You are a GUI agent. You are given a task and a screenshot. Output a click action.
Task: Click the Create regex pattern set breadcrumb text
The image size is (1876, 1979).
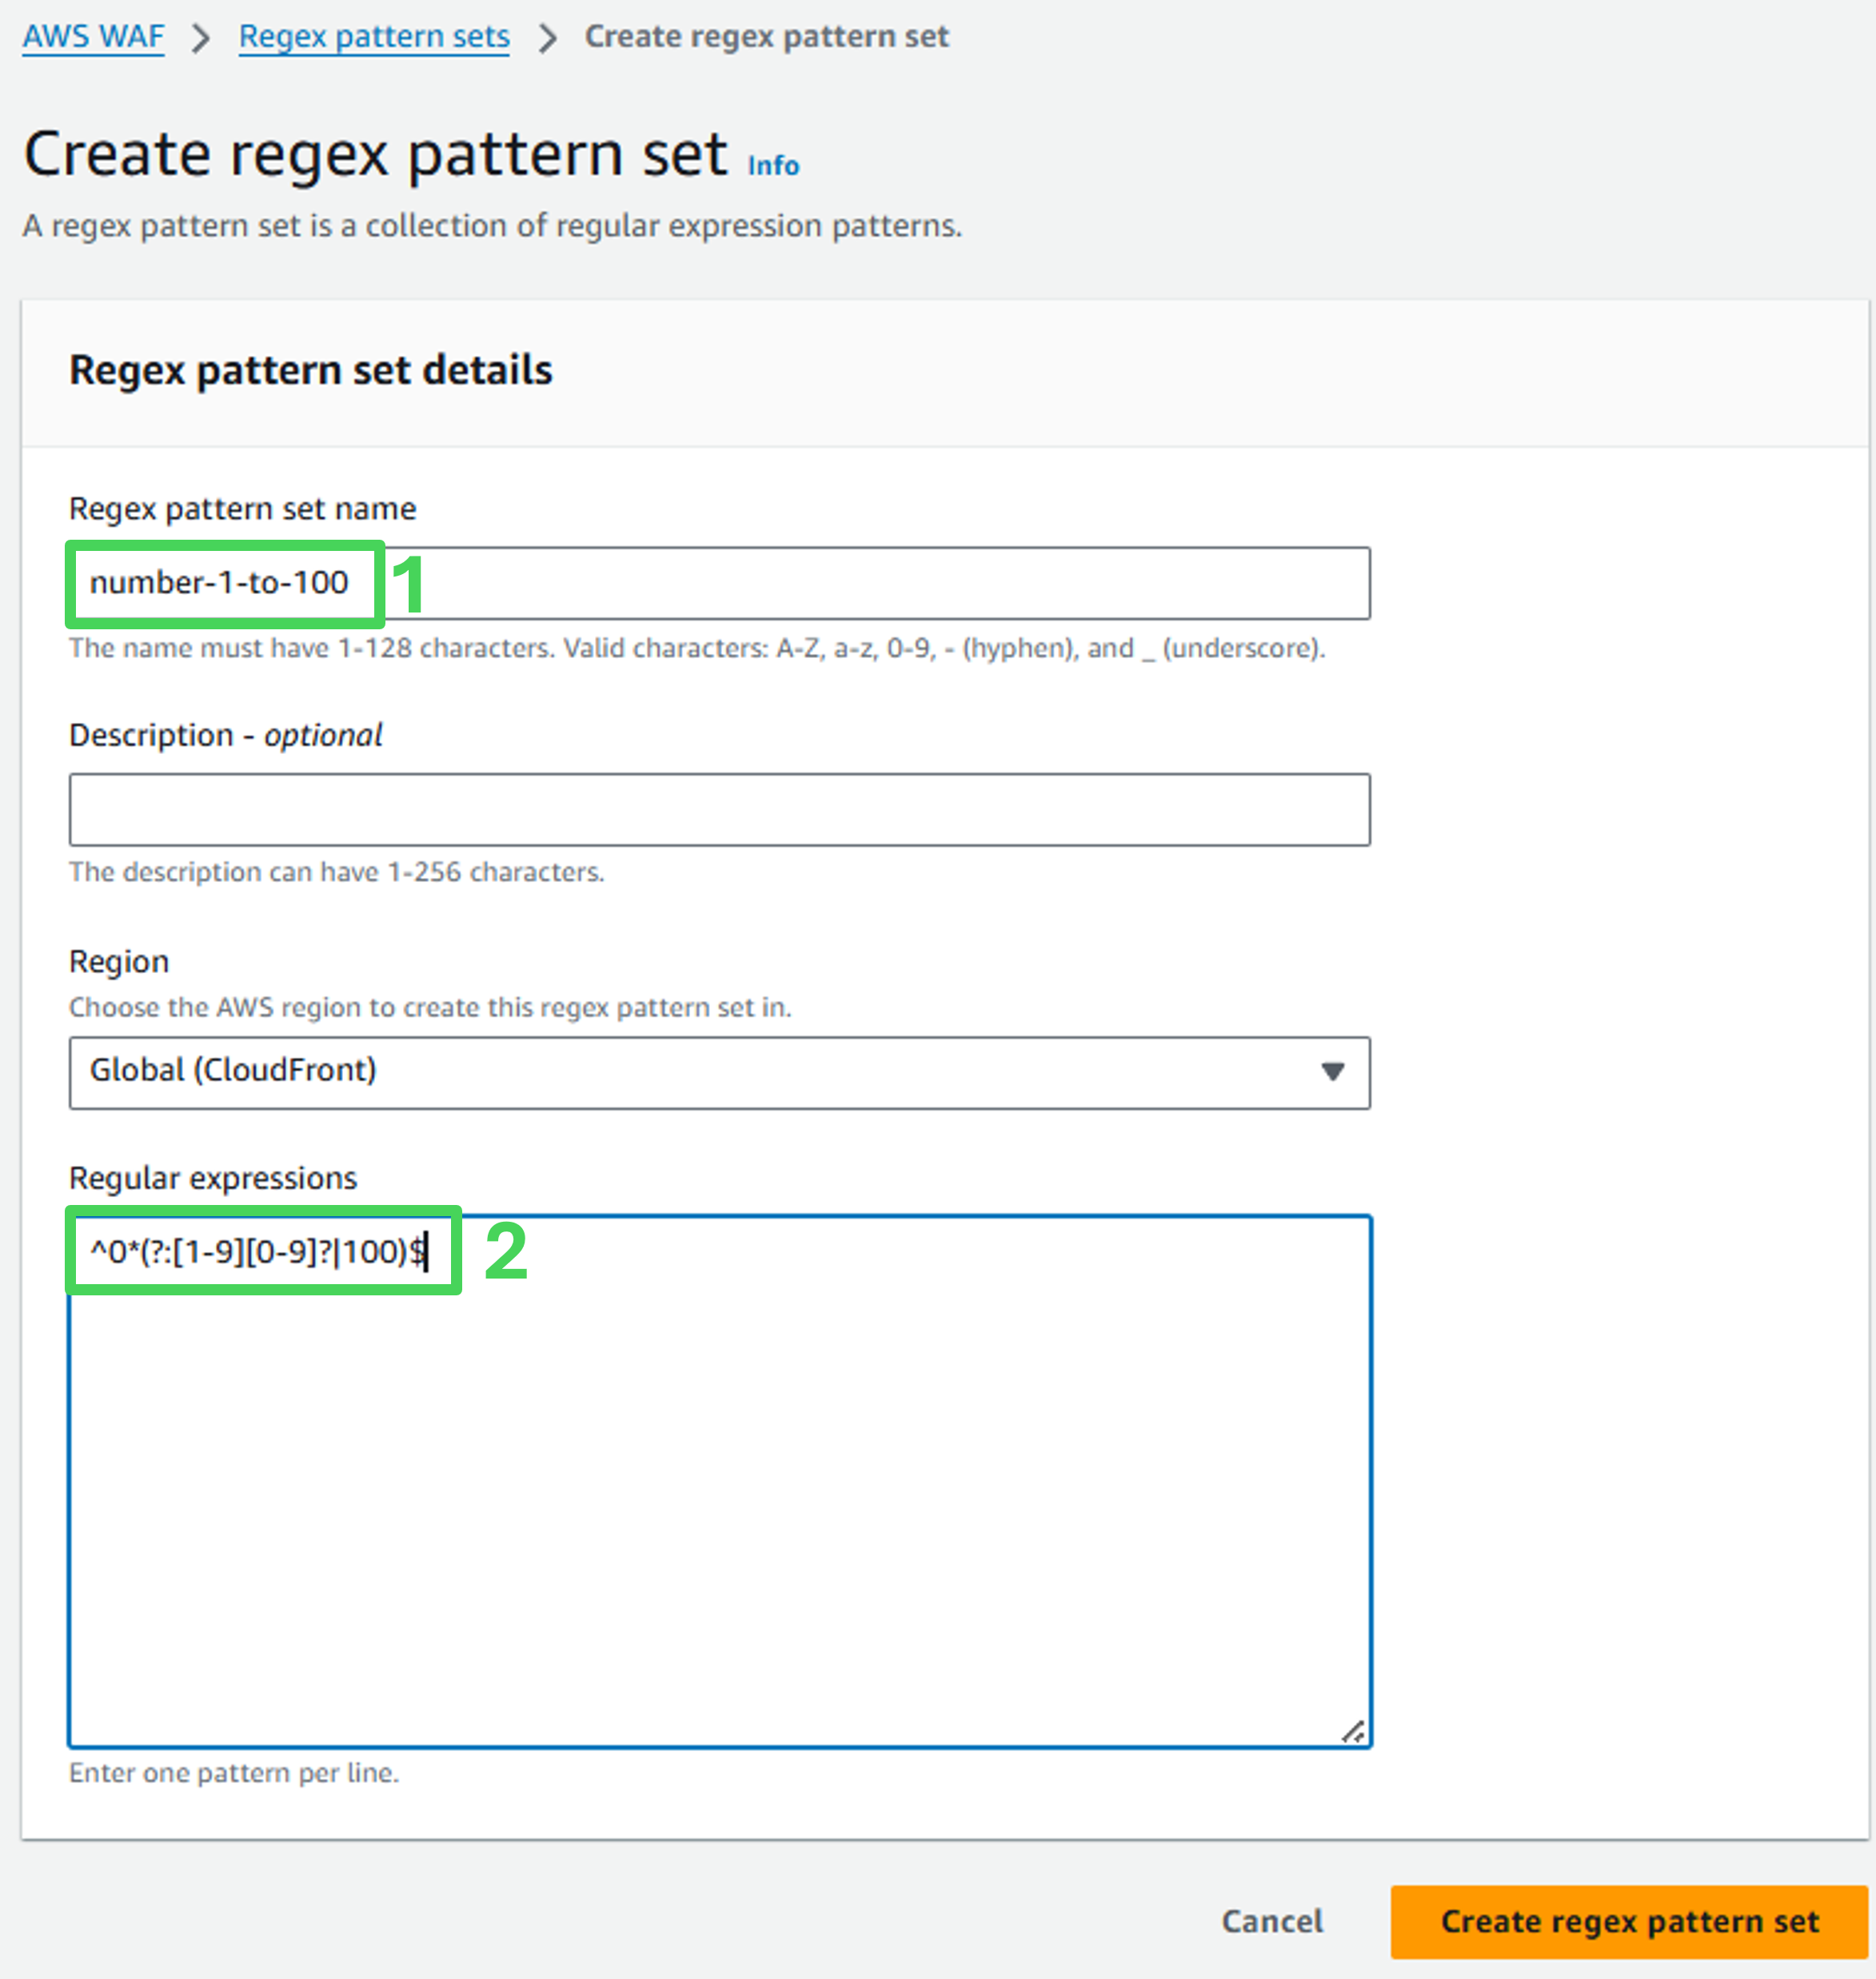point(766,37)
